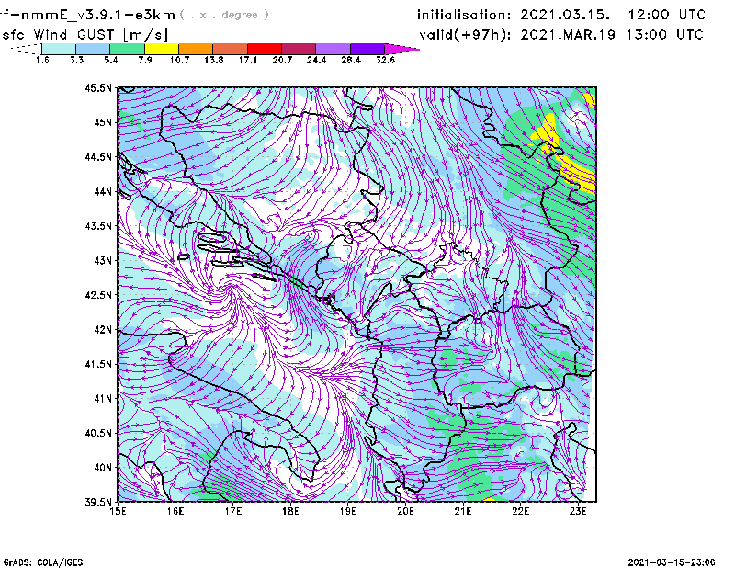Click the magenta arrow end of the legend
The width and height of the screenshot is (735, 568).
pyautogui.click(x=401, y=49)
